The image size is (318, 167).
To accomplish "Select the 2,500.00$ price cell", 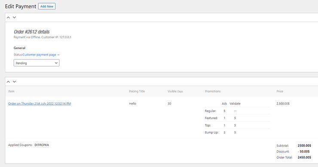I will (283, 104).
